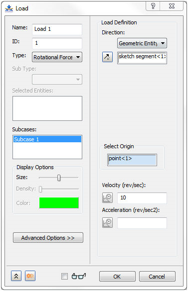The image size is (188, 291).
Task: Click the green Color swatch
Action: tap(59, 202)
